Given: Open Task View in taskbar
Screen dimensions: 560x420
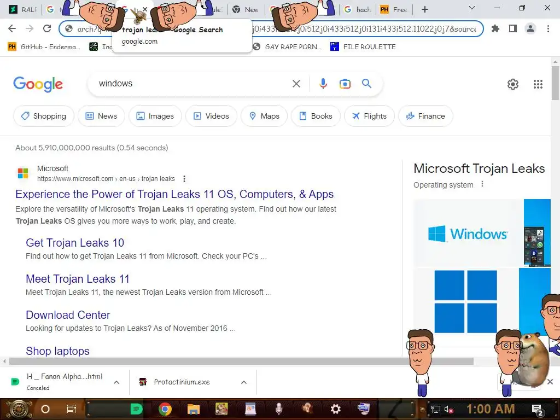Looking at the screenshot, I should (x=72, y=409).
